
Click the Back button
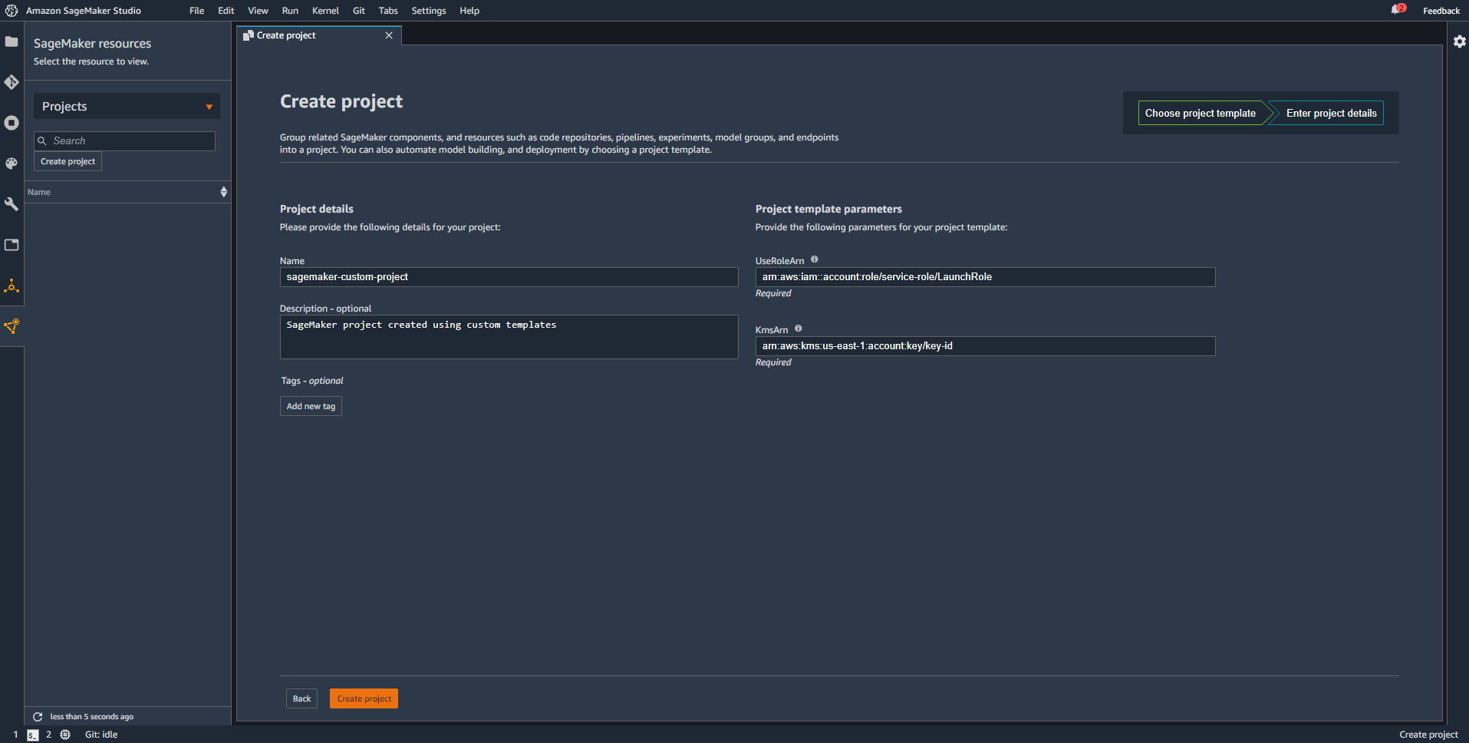point(301,698)
